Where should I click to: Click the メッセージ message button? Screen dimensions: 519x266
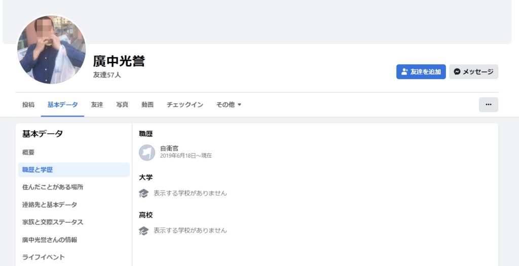474,72
